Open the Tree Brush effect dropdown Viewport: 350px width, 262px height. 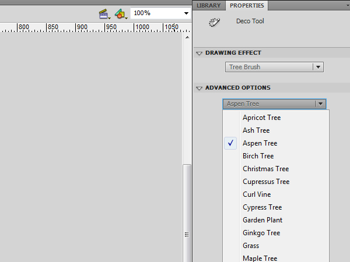pos(274,67)
